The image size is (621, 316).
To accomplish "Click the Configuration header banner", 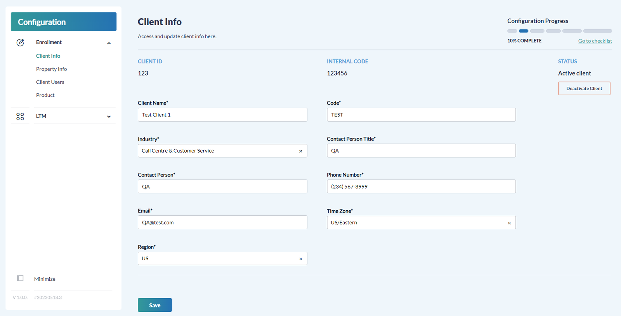I will click(64, 22).
